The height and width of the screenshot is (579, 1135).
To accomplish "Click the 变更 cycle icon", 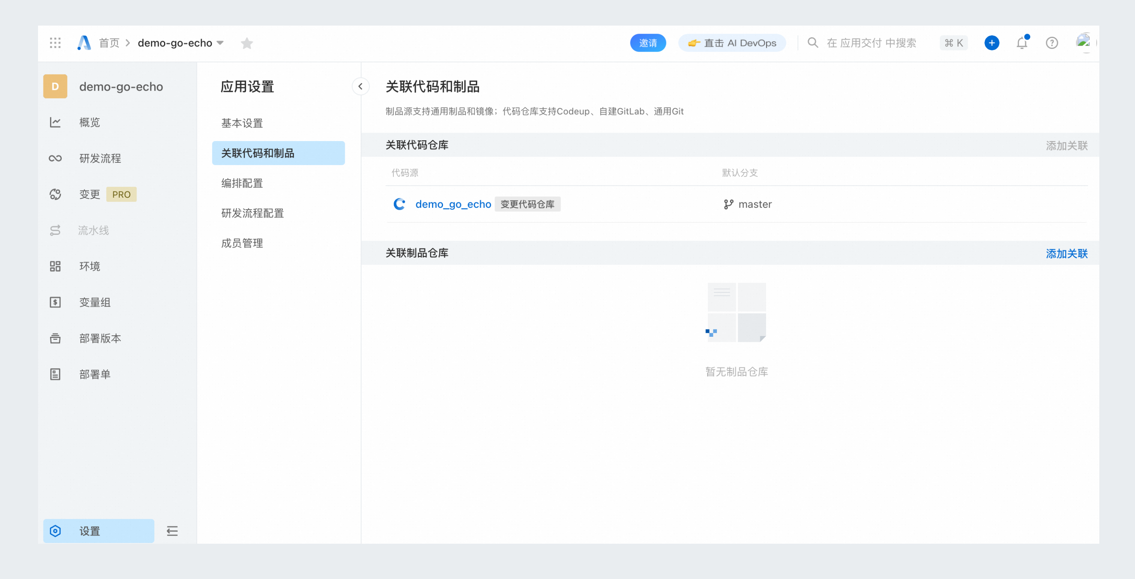I will (x=55, y=195).
